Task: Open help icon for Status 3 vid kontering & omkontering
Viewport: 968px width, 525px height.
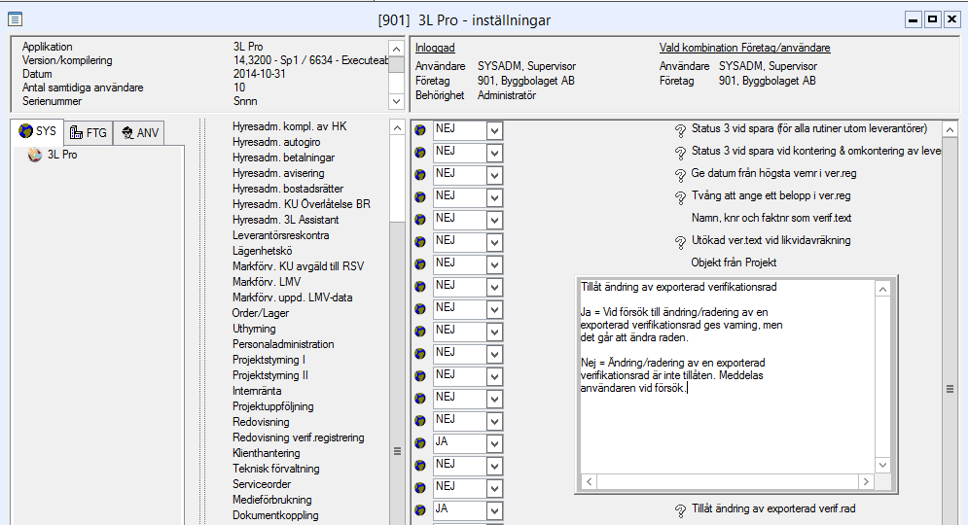Action: click(680, 153)
